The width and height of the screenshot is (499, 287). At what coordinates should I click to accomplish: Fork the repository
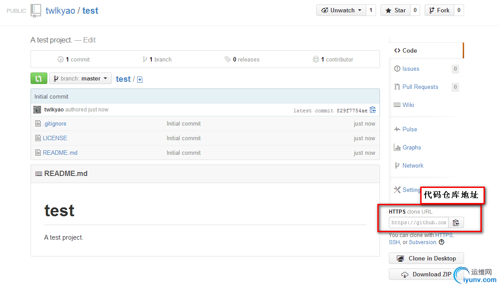pos(439,10)
